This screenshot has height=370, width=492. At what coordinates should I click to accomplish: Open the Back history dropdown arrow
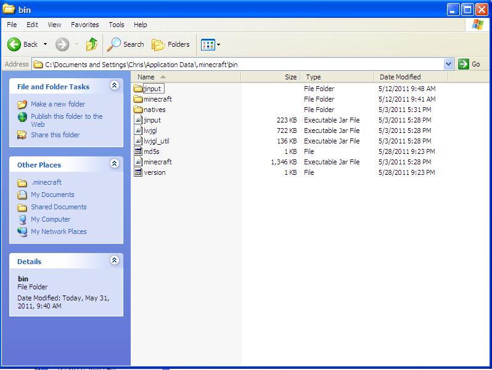coord(45,44)
